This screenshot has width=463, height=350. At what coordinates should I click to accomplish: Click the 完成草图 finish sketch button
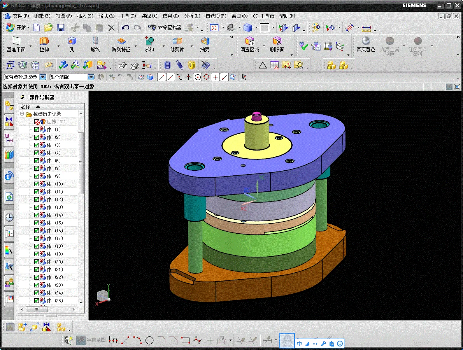[91, 340]
